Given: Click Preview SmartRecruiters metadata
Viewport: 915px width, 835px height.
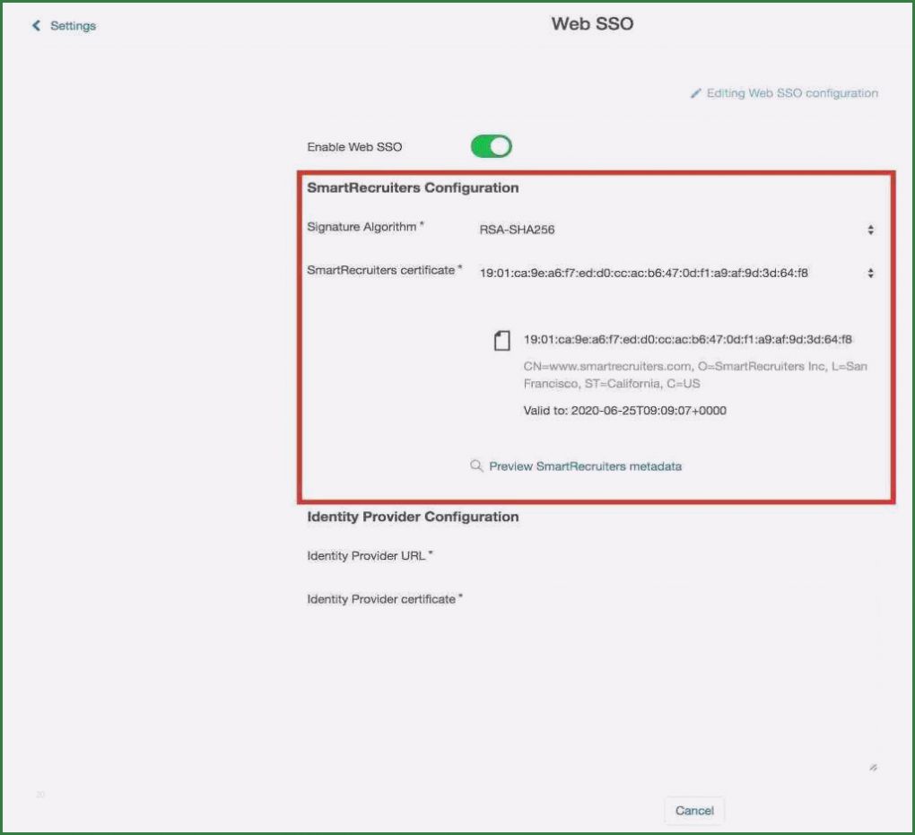Looking at the screenshot, I should click(x=584, y=466).
